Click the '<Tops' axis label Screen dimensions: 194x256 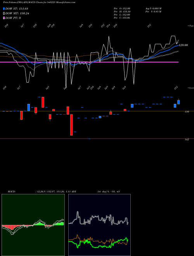pos(191,26)
